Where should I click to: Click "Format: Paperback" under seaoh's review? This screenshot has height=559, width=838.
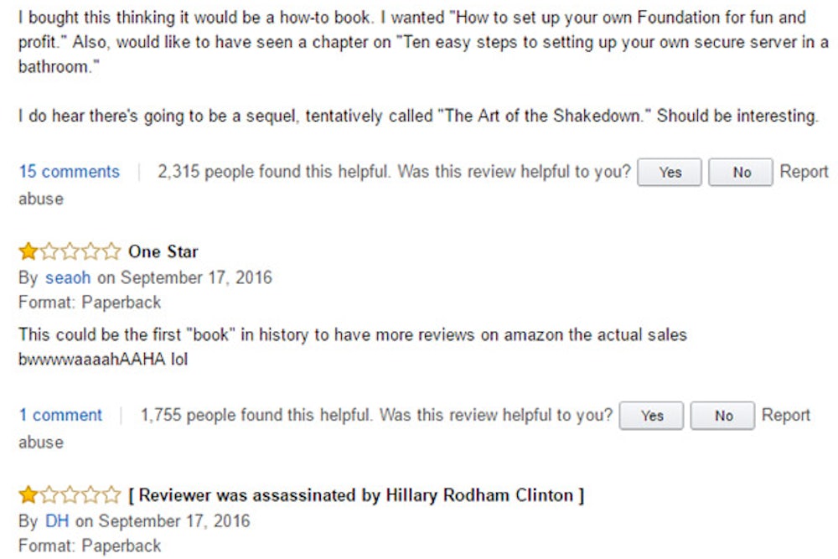[90, 302]
